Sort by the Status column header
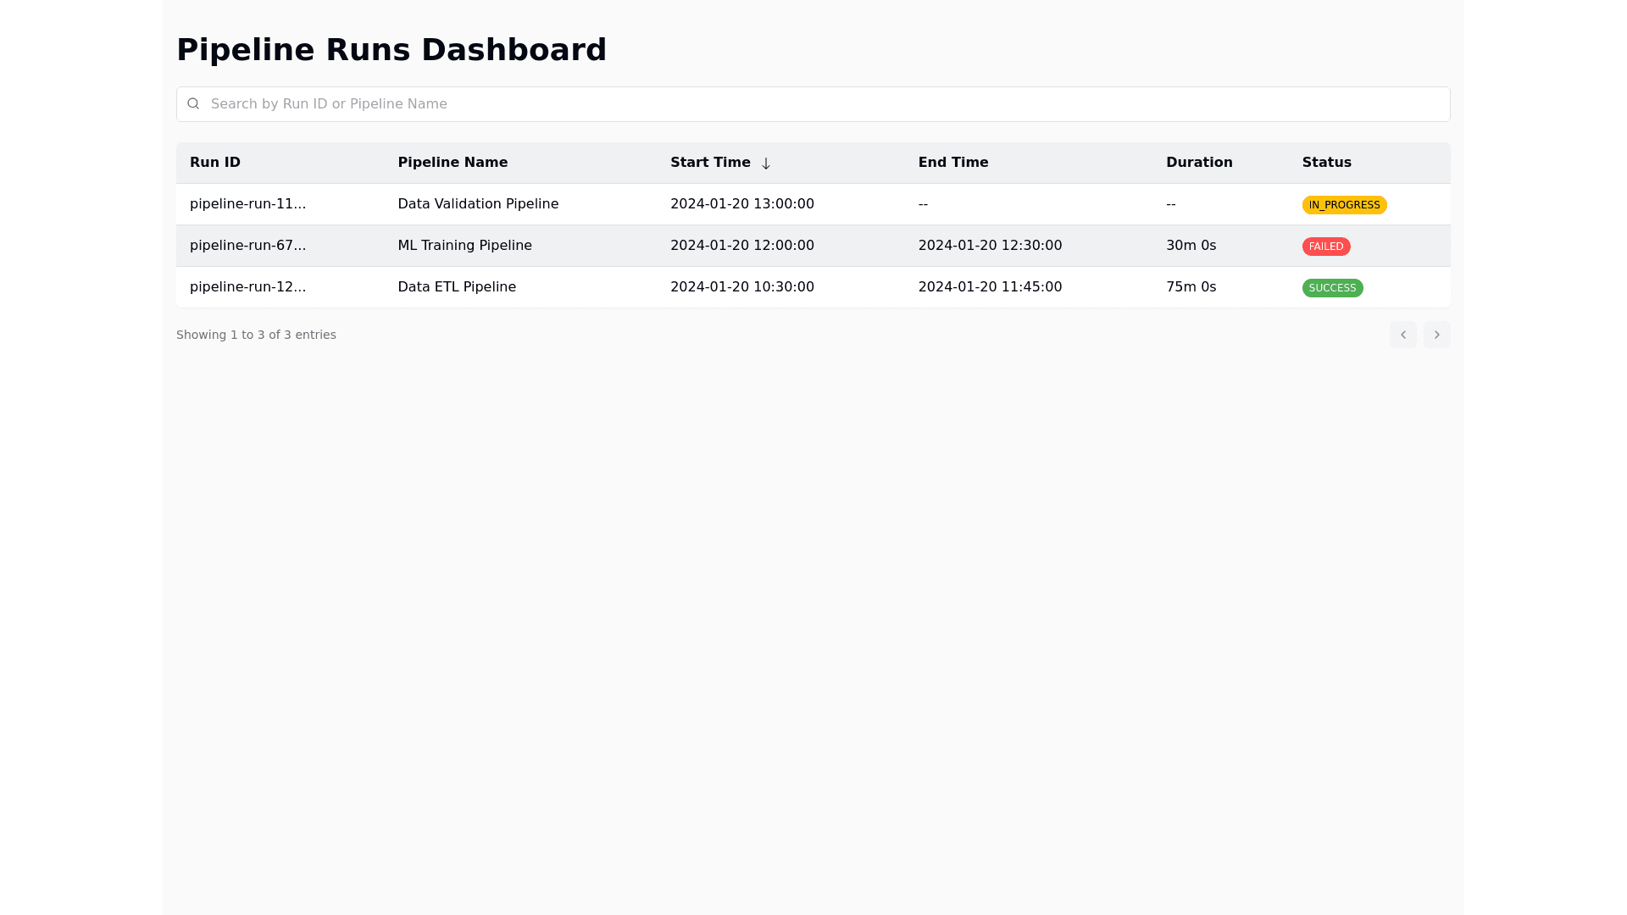Image resolution: width=1627 pixels, height=915 pixels. (1326, 163)
